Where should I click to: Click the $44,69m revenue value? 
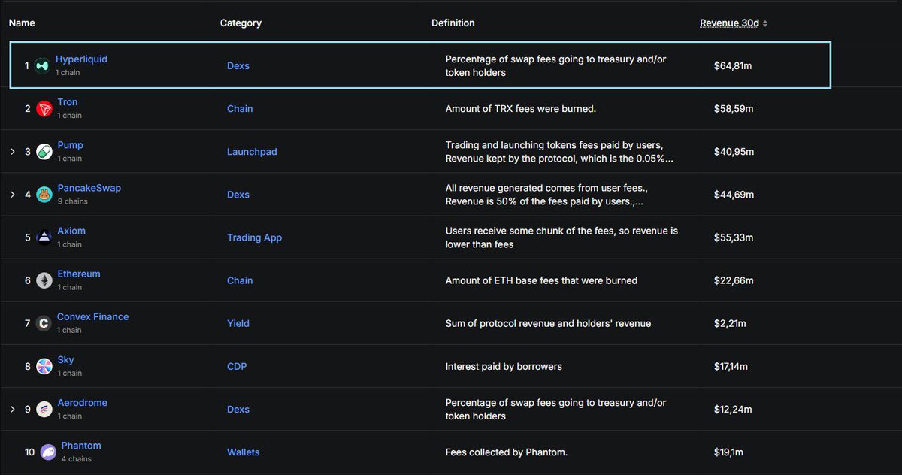pyautogui.click(x=734, y=195)
